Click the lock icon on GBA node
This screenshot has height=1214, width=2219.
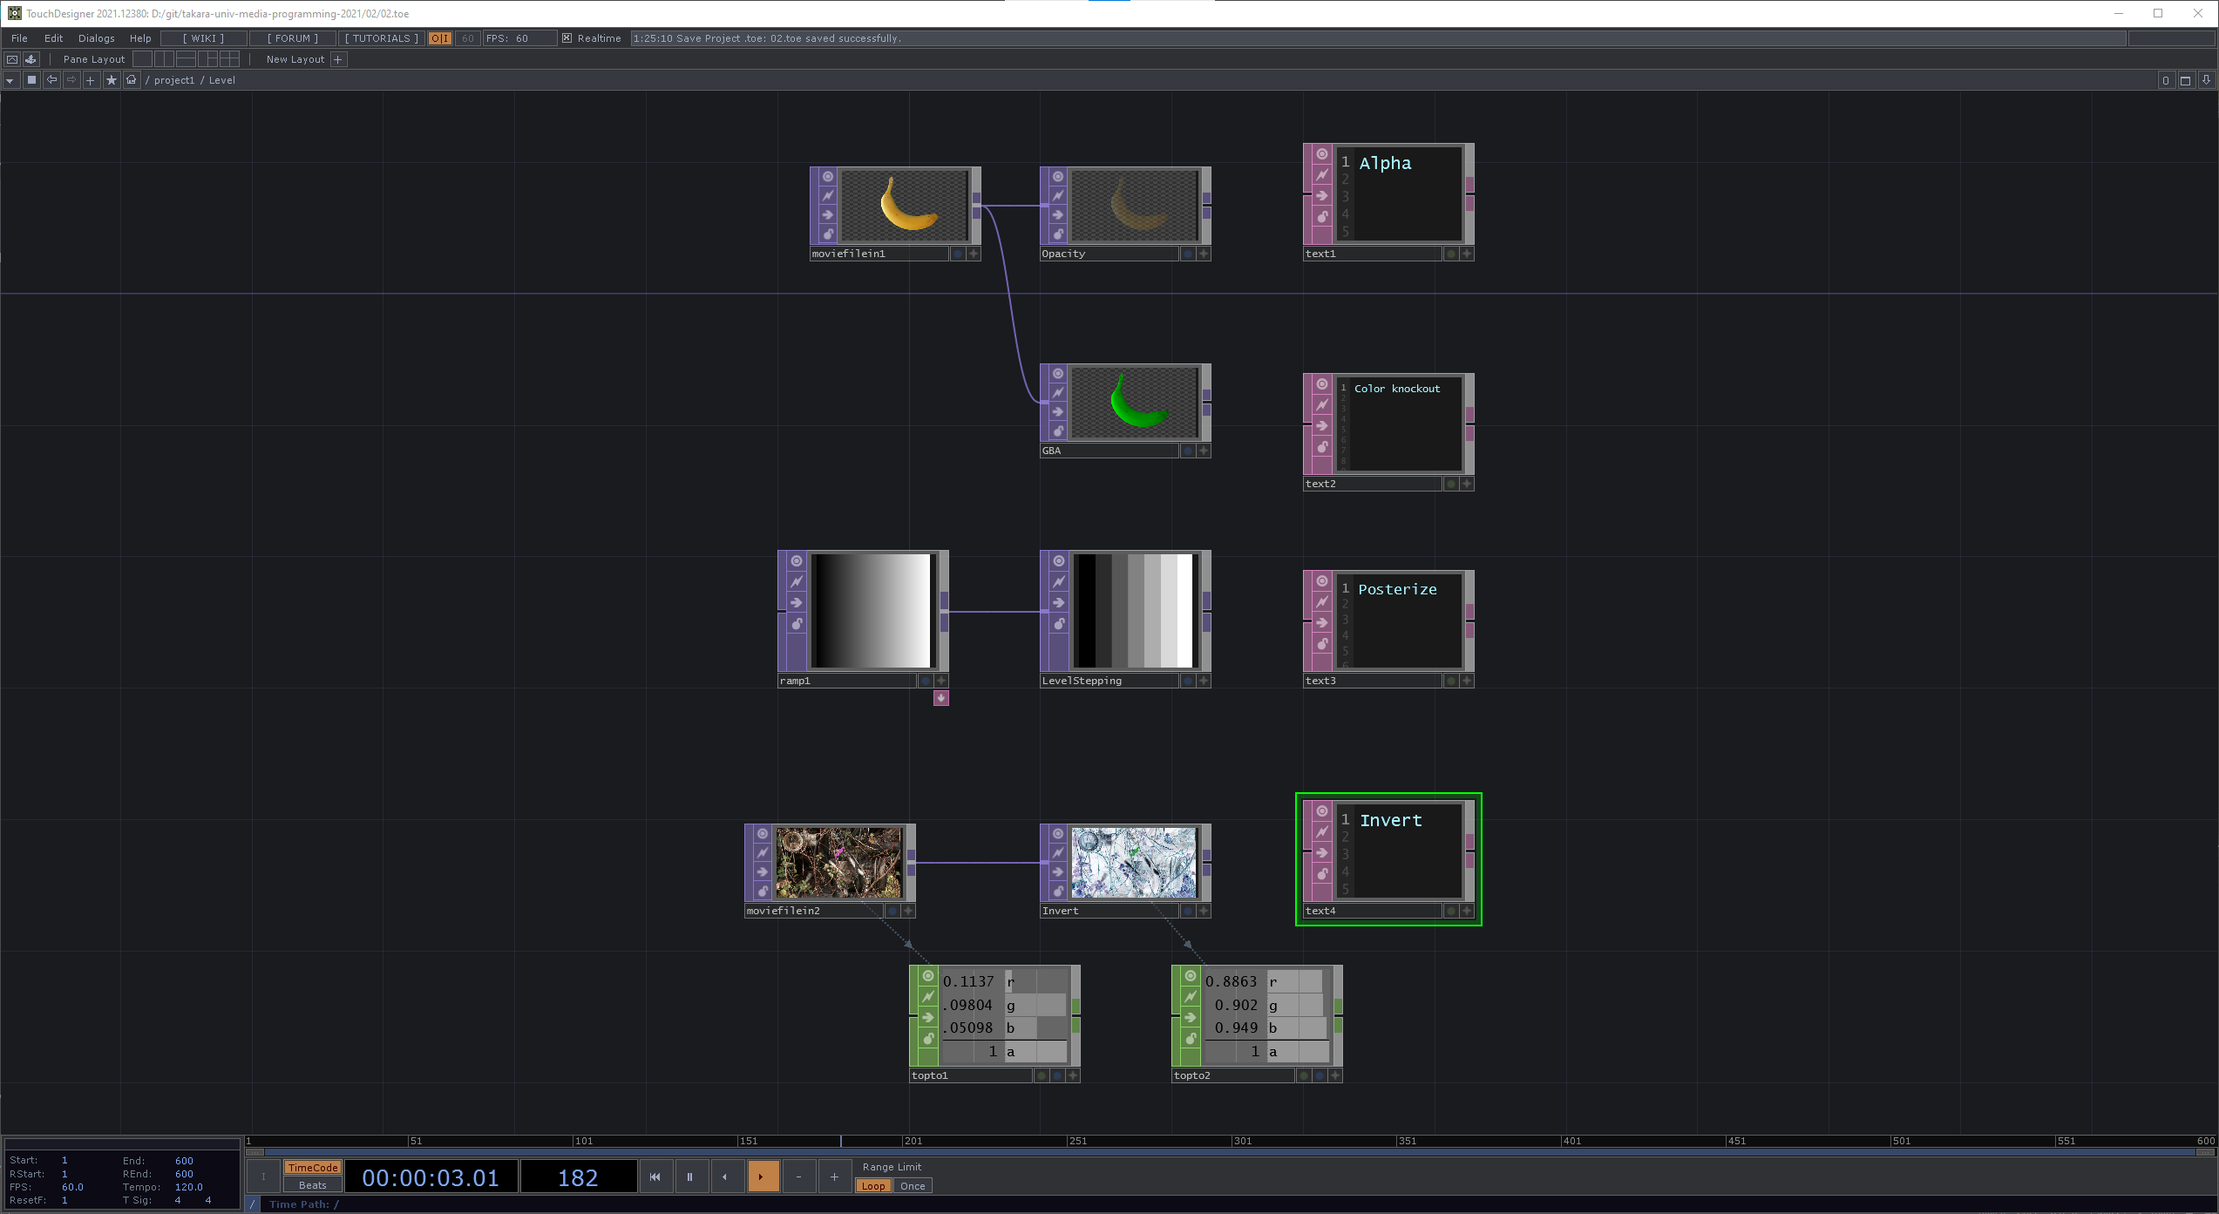point(1058,431)
